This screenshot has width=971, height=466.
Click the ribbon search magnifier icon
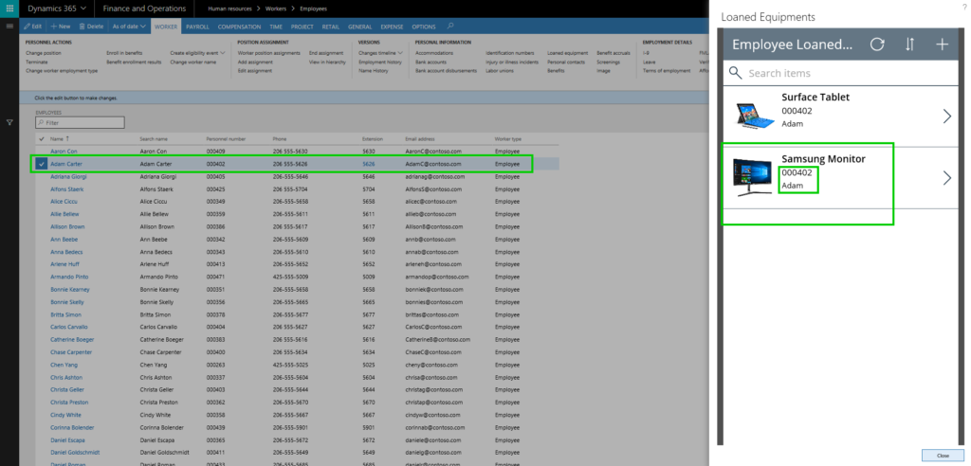450,26
